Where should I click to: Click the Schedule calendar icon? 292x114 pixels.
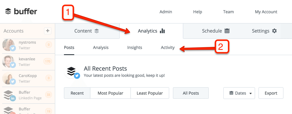227,31
